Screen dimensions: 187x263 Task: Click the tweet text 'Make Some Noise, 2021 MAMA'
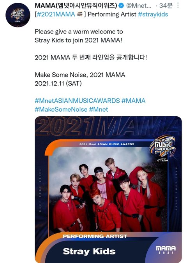click(80, 75)
